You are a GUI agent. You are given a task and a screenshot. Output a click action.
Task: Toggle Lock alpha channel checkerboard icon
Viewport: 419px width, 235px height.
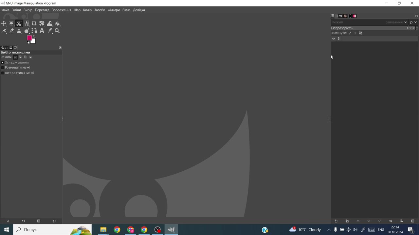[360, 33]
